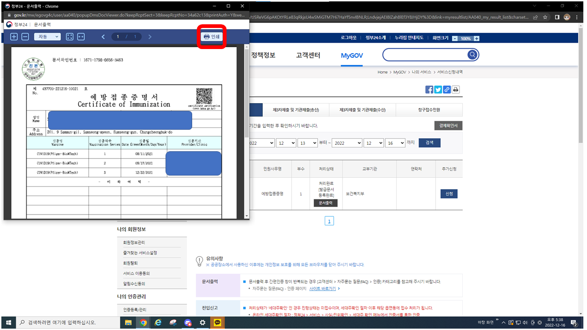The image size is (587, 330).
Task: Open the Windows notification center icon
Action: [574, 323]
